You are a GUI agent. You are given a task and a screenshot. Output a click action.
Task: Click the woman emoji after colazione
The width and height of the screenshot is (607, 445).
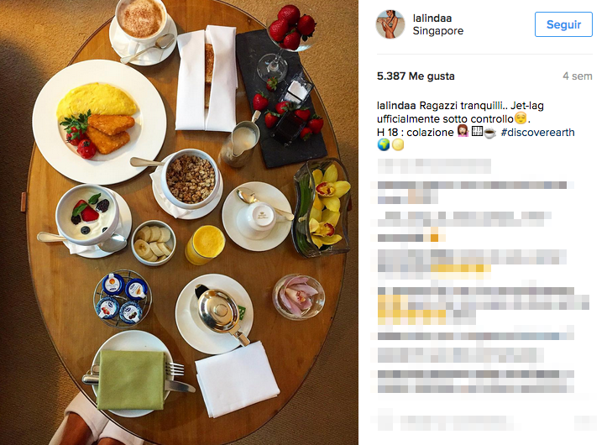click(463, 131)
